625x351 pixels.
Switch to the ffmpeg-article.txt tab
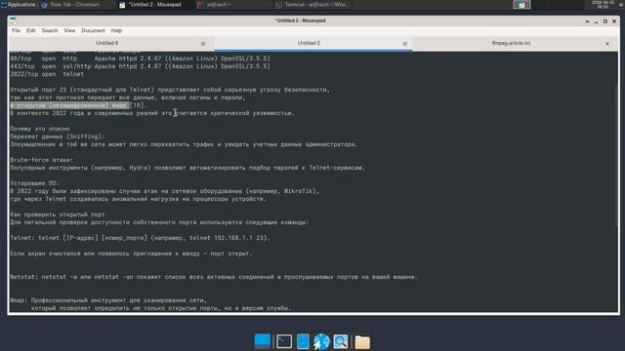[x=511, y=43]
